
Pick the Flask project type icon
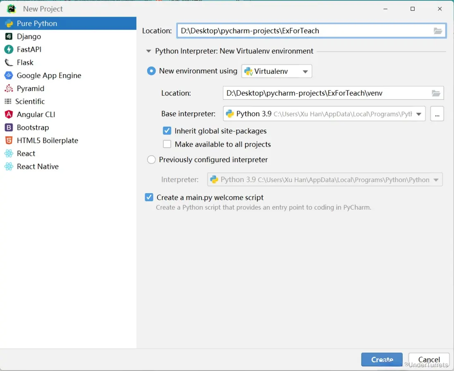coord(9,62)
